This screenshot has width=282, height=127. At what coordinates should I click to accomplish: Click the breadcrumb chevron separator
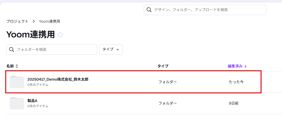[34, 21]
